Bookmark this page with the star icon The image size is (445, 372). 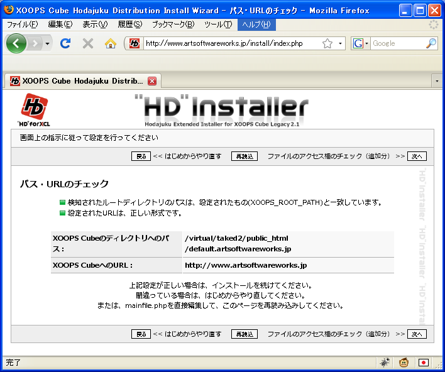[x=327, y=43]
